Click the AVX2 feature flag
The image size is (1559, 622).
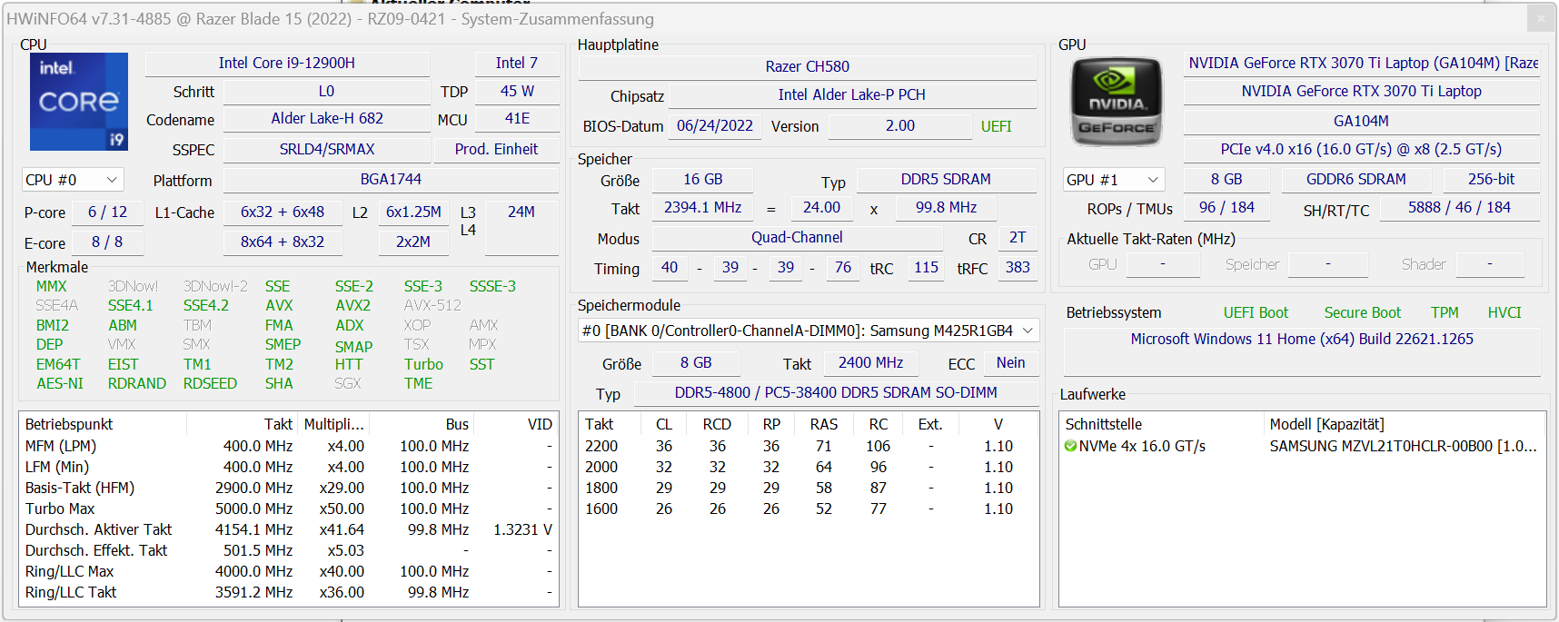point(353,306)
